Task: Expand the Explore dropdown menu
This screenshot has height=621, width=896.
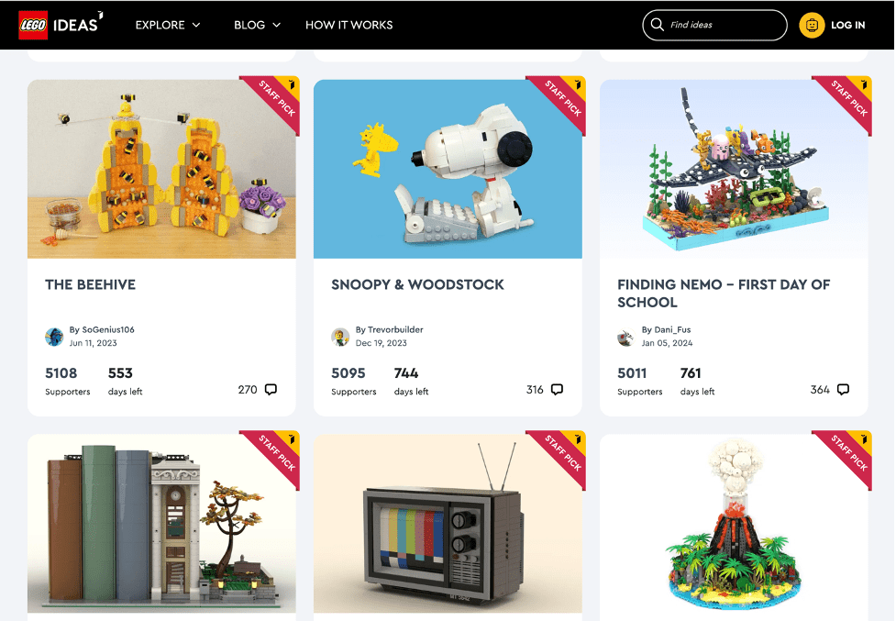Action: click(x=168, y=25)
